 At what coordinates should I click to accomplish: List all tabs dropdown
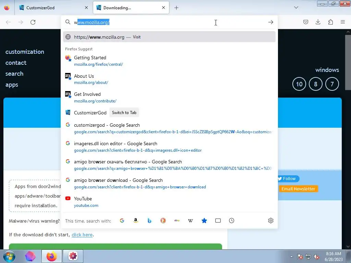coord(296,8)
